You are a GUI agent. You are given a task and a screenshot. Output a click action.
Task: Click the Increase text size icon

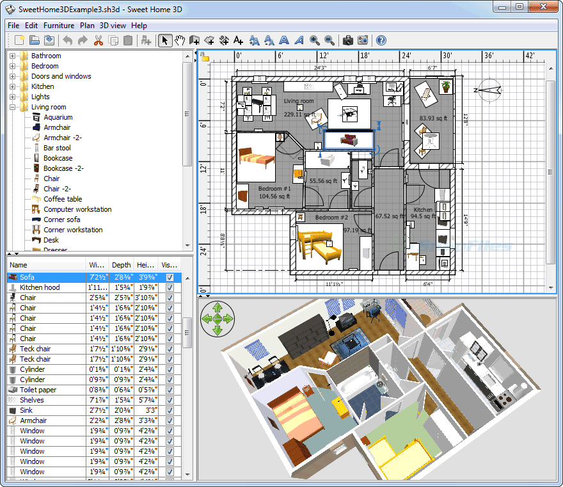click(254, 40)
